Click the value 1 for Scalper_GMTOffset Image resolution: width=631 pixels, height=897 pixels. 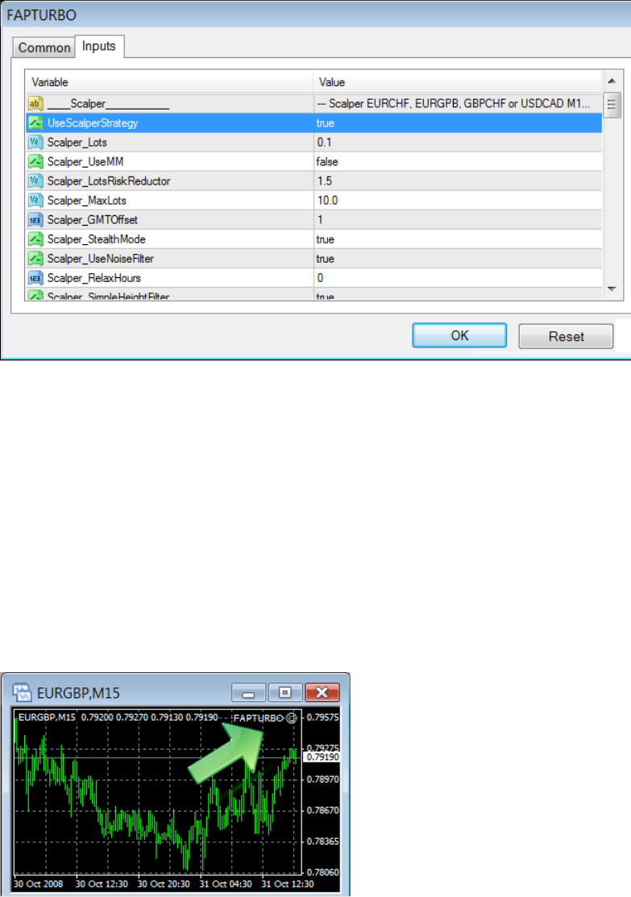321,220
